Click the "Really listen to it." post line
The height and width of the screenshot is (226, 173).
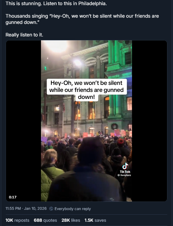[x=24, y=35]
